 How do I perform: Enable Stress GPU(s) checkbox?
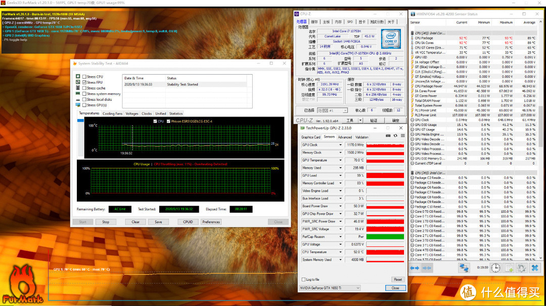click(x=84, y=105)
